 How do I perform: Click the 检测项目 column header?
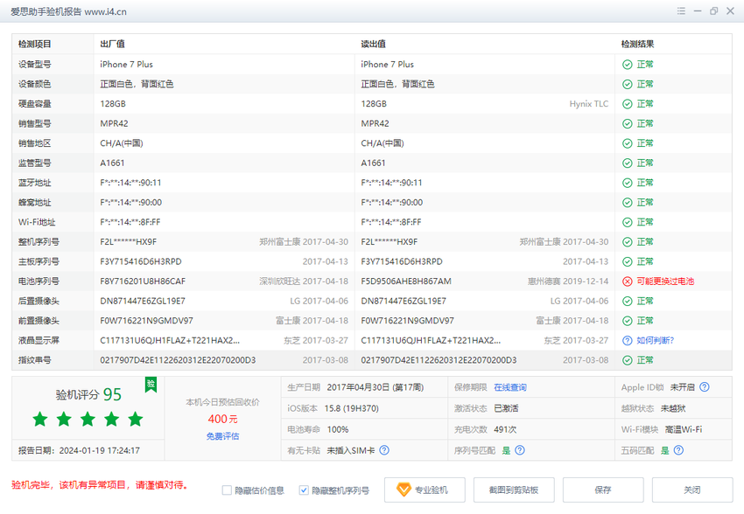pos(35,44)
